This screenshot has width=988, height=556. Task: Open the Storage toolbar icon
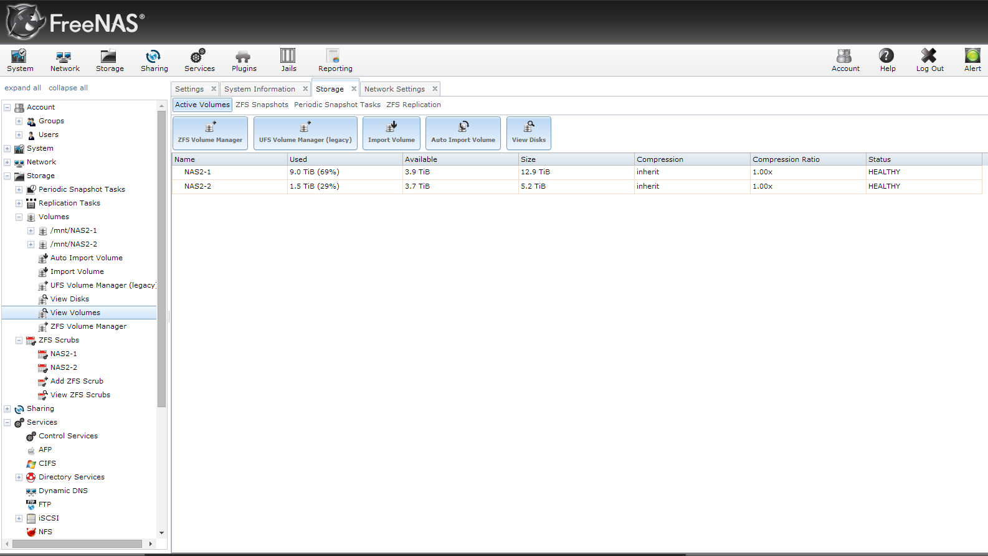[x=110, y=60]
